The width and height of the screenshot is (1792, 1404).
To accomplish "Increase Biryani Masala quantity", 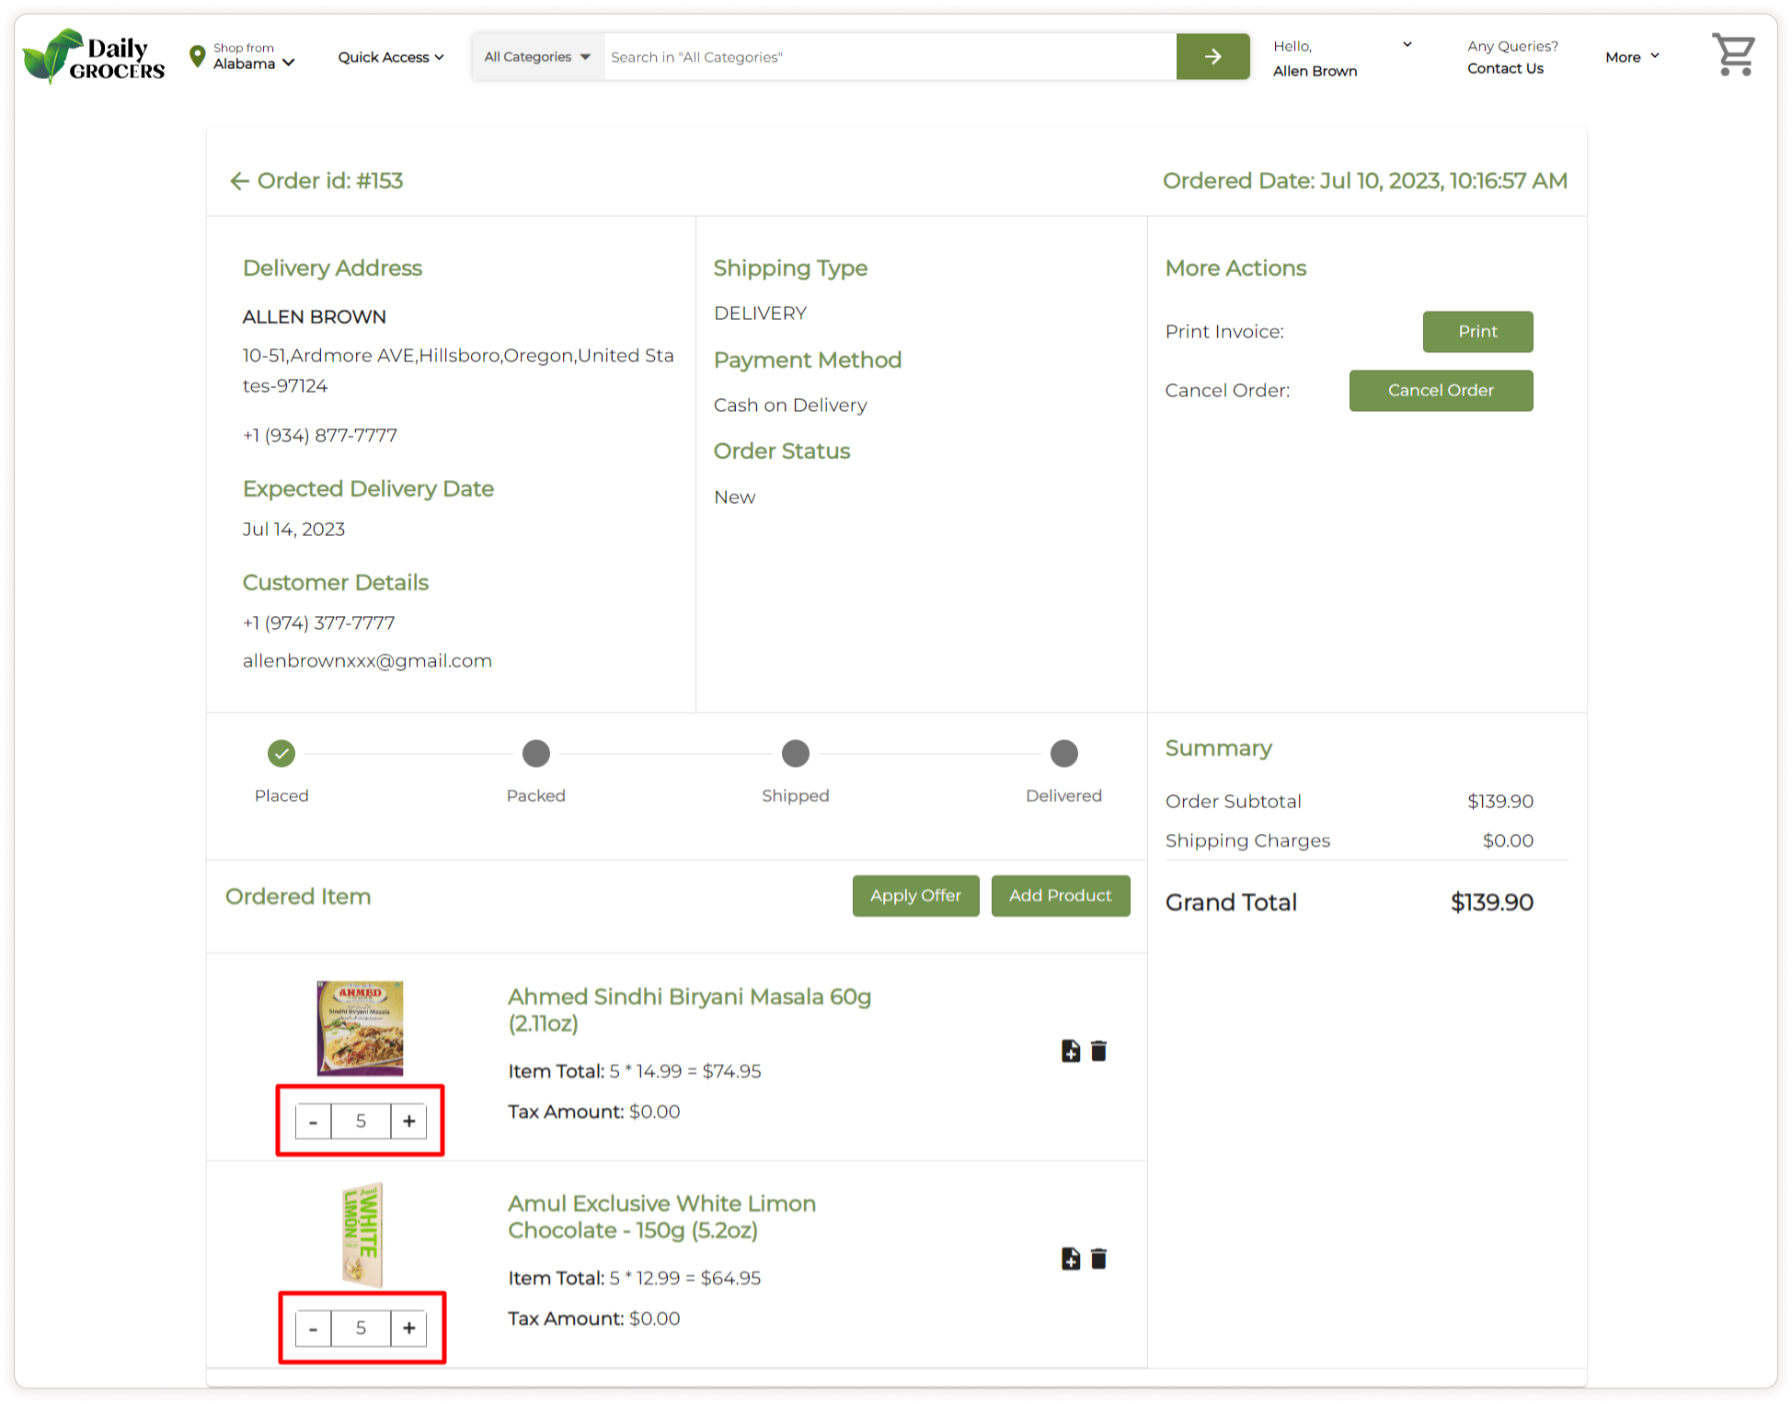I will (x=408, y=1121).
